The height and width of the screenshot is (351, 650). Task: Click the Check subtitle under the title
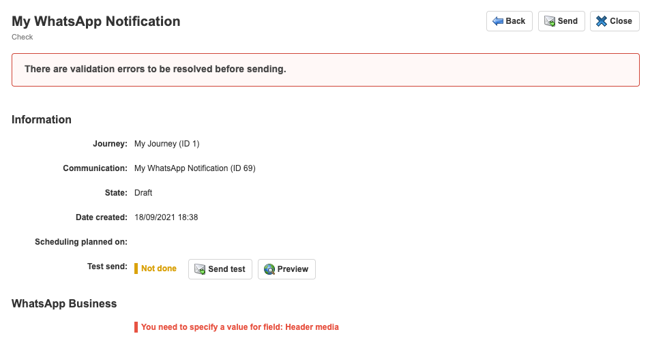click(x=23, y=37)
